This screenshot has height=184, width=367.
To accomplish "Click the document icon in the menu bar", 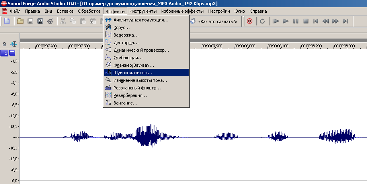I will (x=4, y=11).
